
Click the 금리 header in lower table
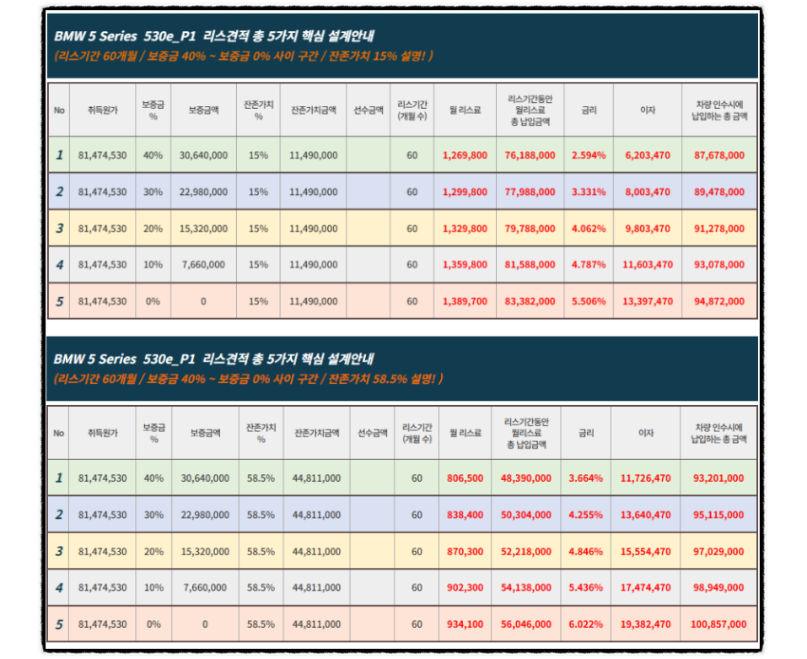[586, 433]
